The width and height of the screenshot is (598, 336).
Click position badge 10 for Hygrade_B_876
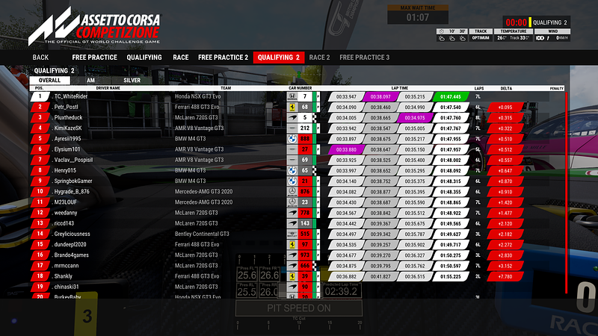coord(40,192)
